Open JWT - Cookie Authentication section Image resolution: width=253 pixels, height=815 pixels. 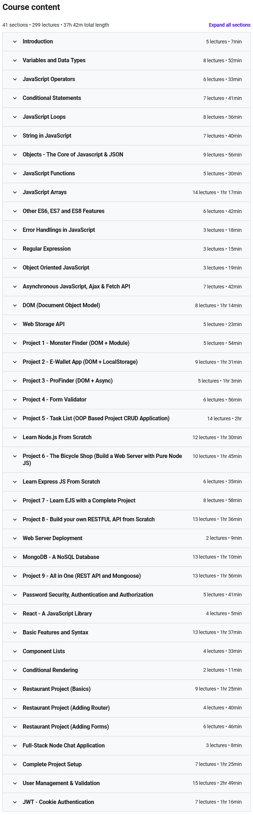[58, 802]
